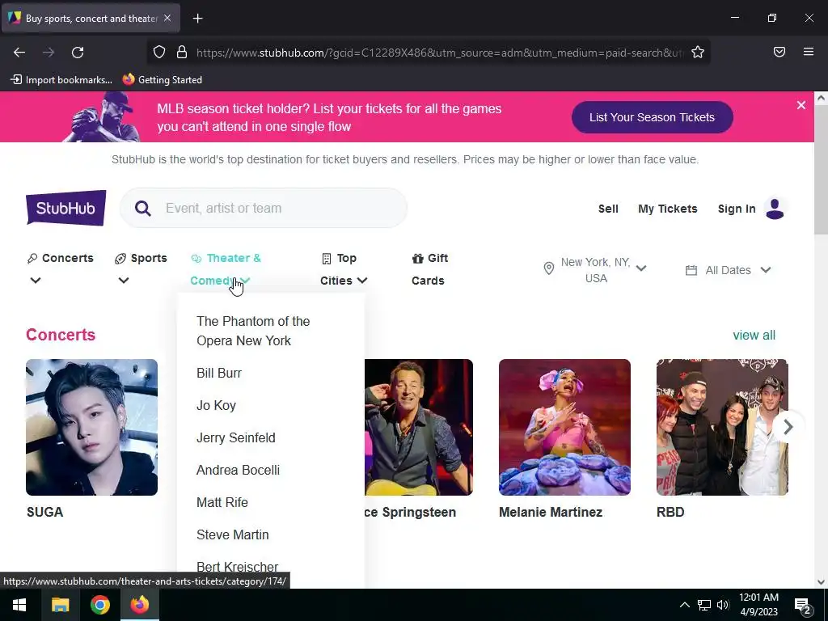This screenshot has width=828, height=621.
Task: Open the SUGA concert thumbnail
Action: tap(92, 427)
